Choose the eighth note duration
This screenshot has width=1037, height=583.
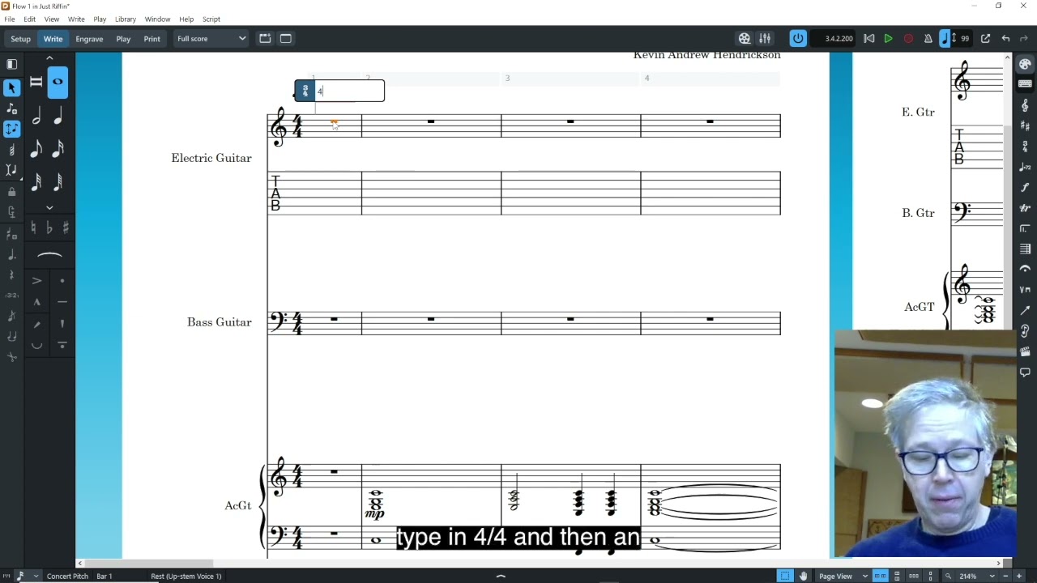(36, 149)
